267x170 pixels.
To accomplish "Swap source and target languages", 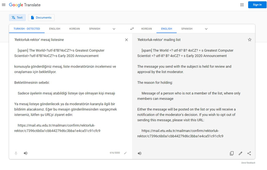I will click(132, 29).
